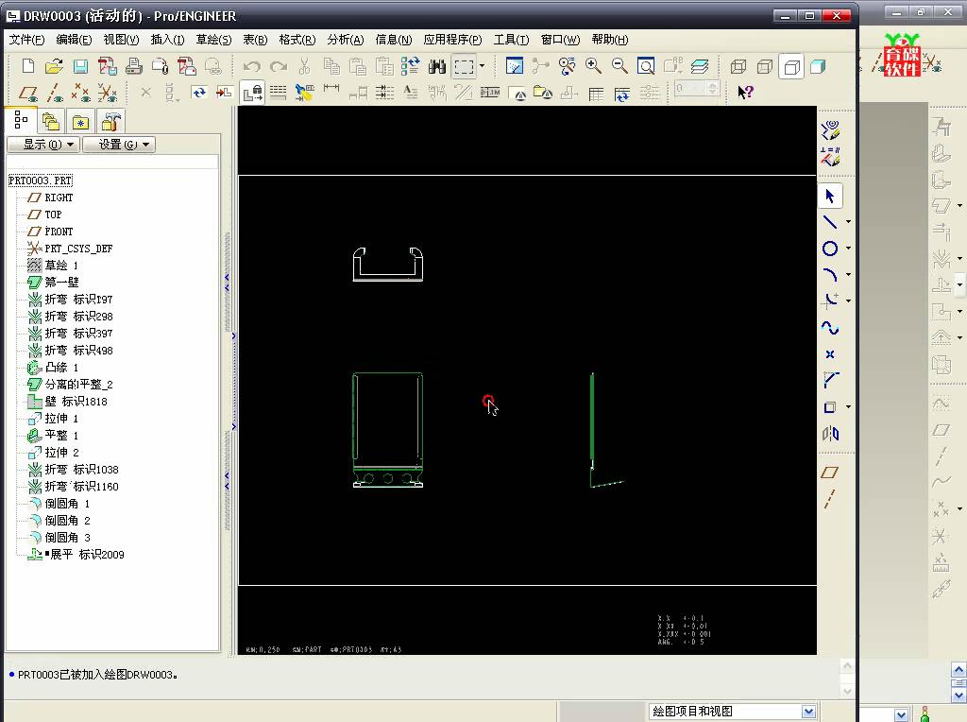Select the Spline curve tool
Image resolution: width=967 pixels, height=722 pixels.
[830, 328]
